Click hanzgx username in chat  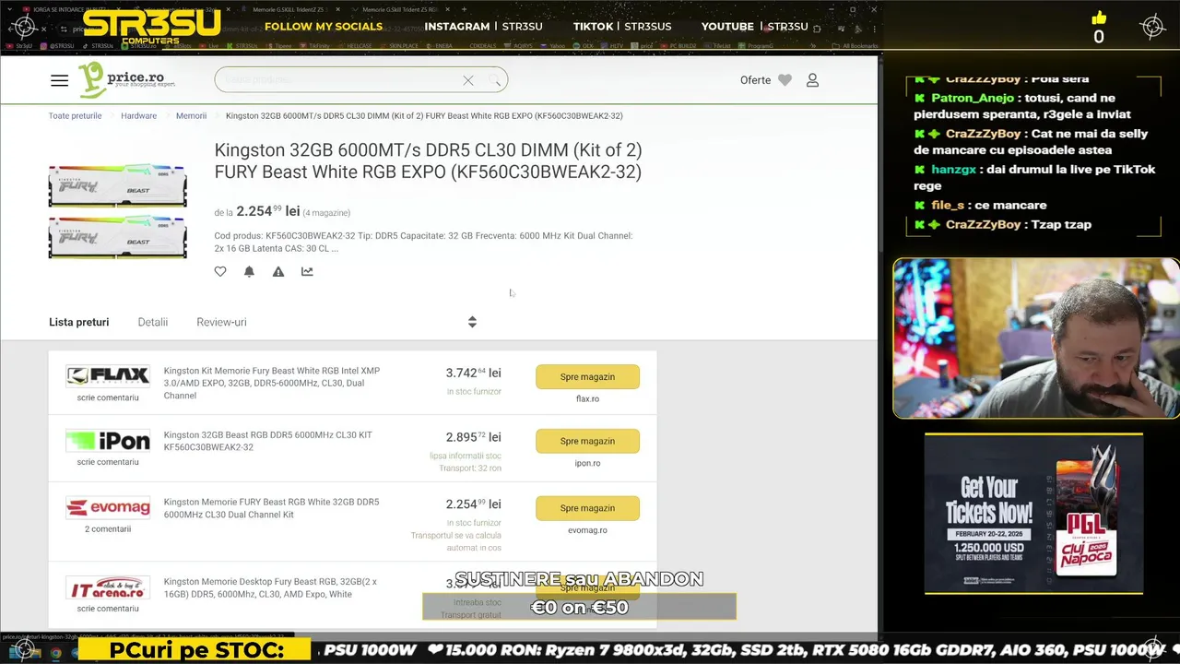(953, 170)
